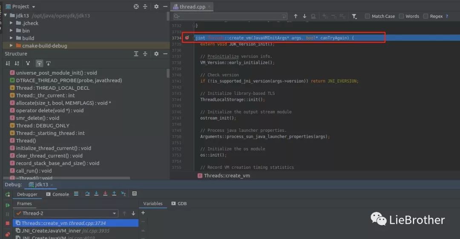Expand all in Structure panel
This screenshot has height=239, width=460.
(136, 54)
